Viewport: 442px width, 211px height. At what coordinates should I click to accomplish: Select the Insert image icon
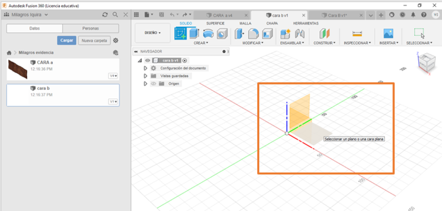coord(388,34)
